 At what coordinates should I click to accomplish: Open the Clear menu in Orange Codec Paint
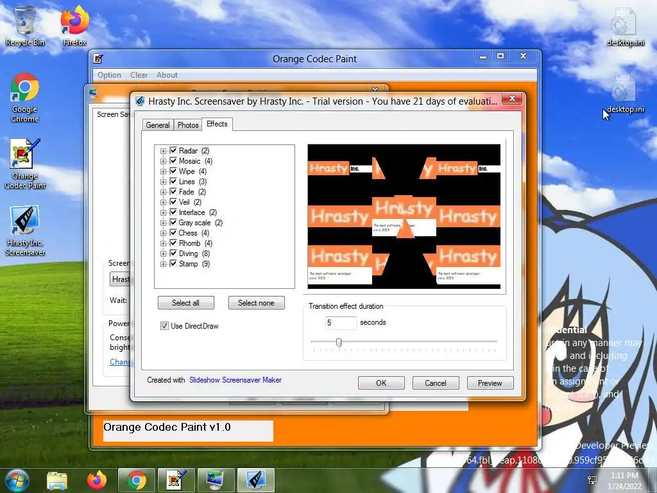(x=139, y=75)
